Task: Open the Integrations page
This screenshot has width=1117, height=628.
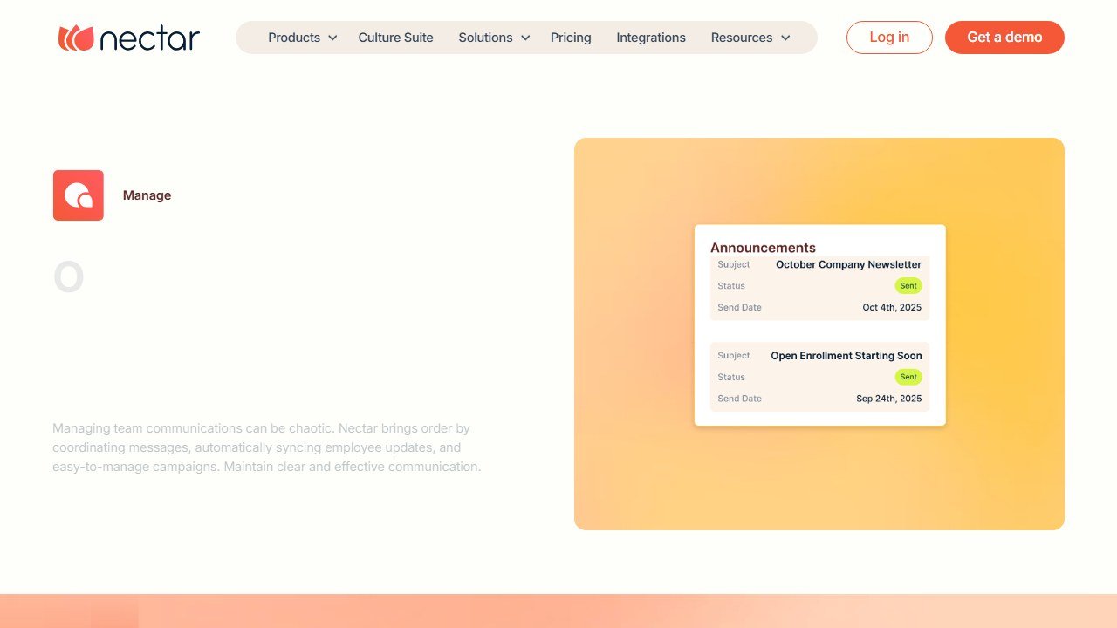Action: pyautogui.click(x=651, y=38)
